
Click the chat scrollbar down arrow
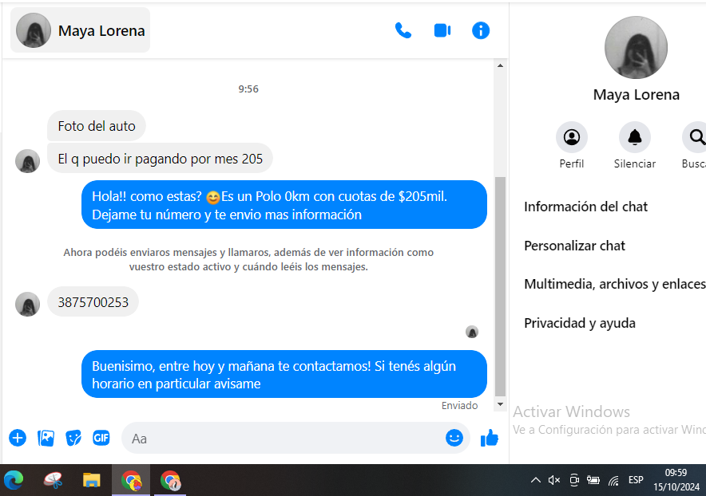(x=501, y=405)
